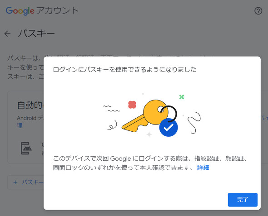
Task: Click the Android device icon in background page
Action: pyautogui.click(x=26, y=148)
